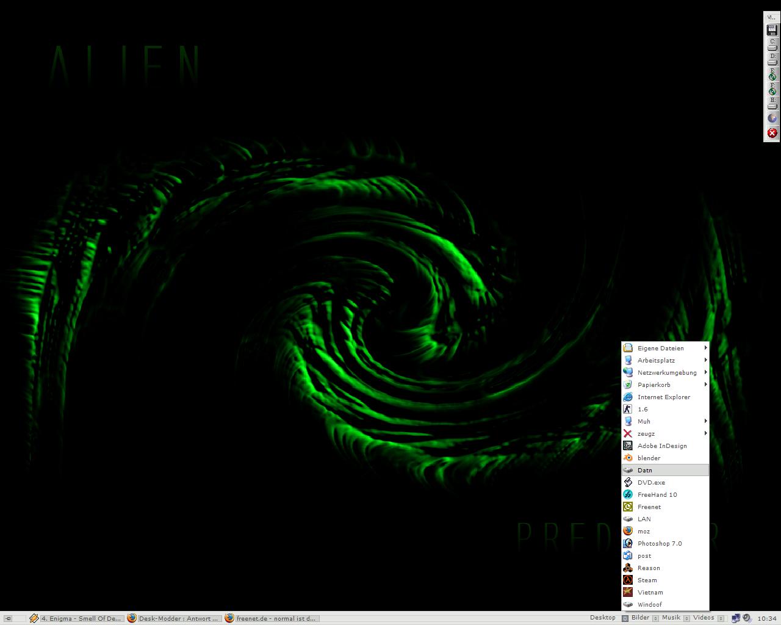The image size is (781, 625).
Task: Open Adobe InDesign from the list
Action: (661, 446)
